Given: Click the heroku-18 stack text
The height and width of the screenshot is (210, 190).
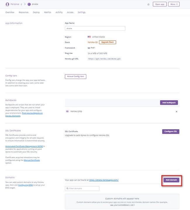Looking at the screenshot, I should coord(93,42).
